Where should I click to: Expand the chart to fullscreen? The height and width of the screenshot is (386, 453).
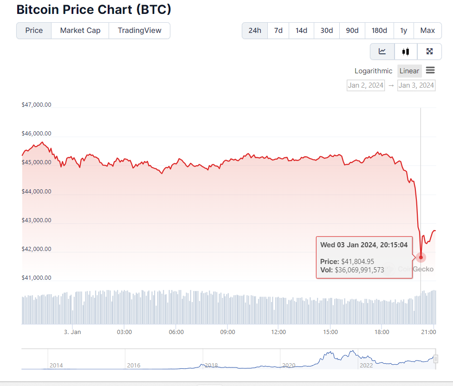(x=429, y=51)
